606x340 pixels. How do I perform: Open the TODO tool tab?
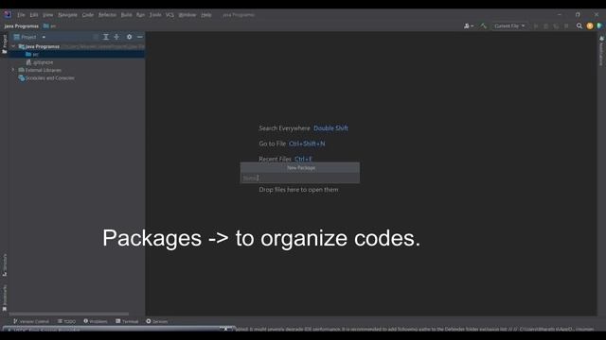point(66,321)
